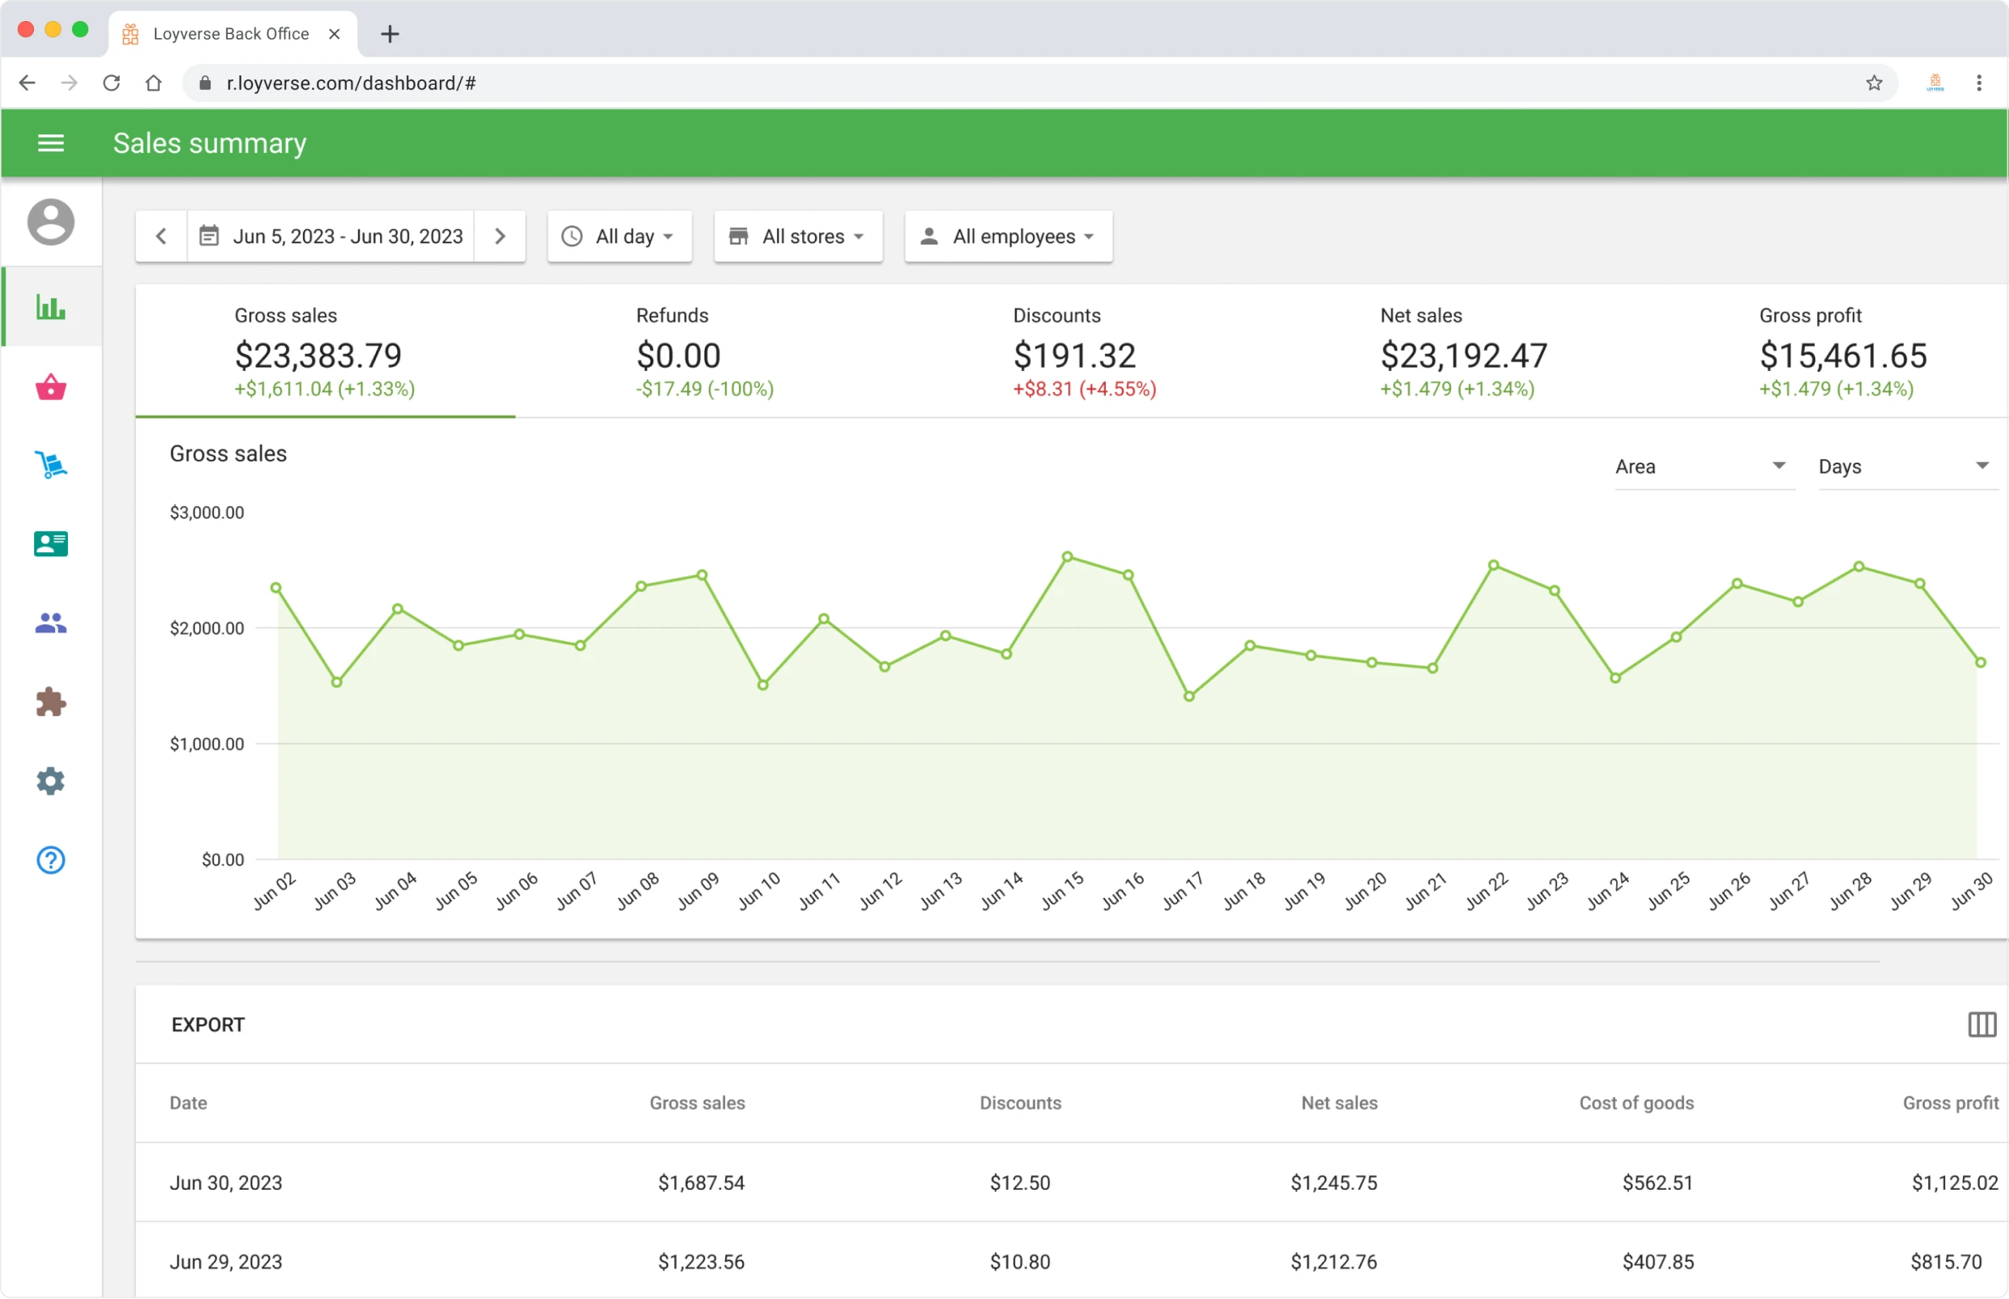This screenshot has height=1299, width=2009.
Task: Click the EXPORT button
Action: [x=207, y=1024]
